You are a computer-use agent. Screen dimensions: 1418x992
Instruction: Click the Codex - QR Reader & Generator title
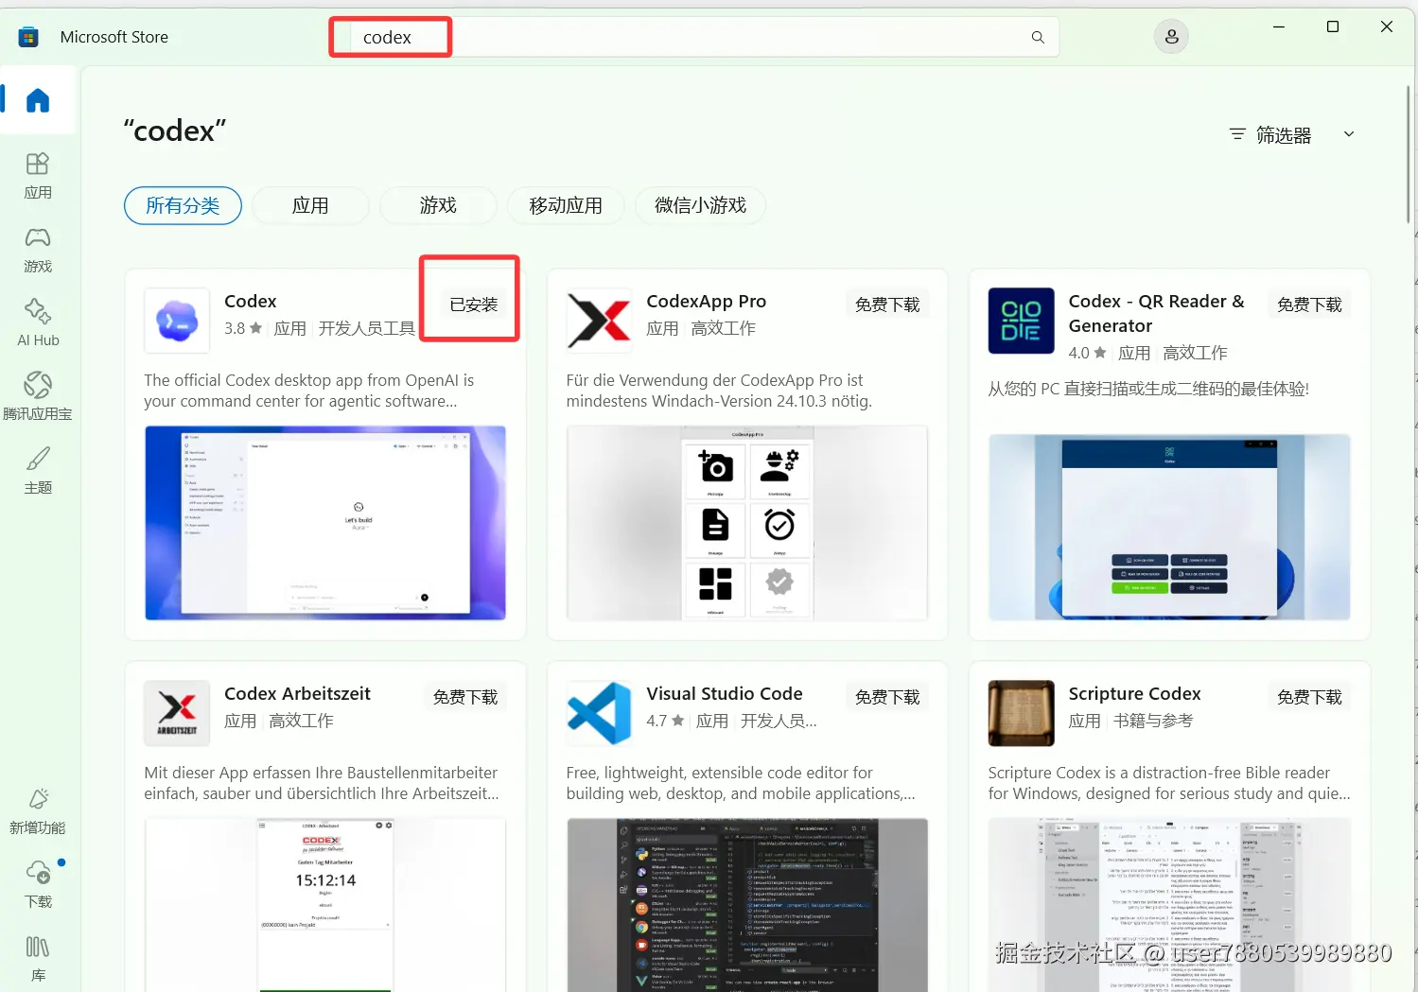coord(1157,313)
